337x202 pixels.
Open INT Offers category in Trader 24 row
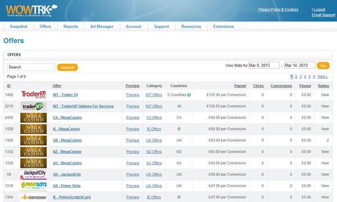(x=154, y=95)
